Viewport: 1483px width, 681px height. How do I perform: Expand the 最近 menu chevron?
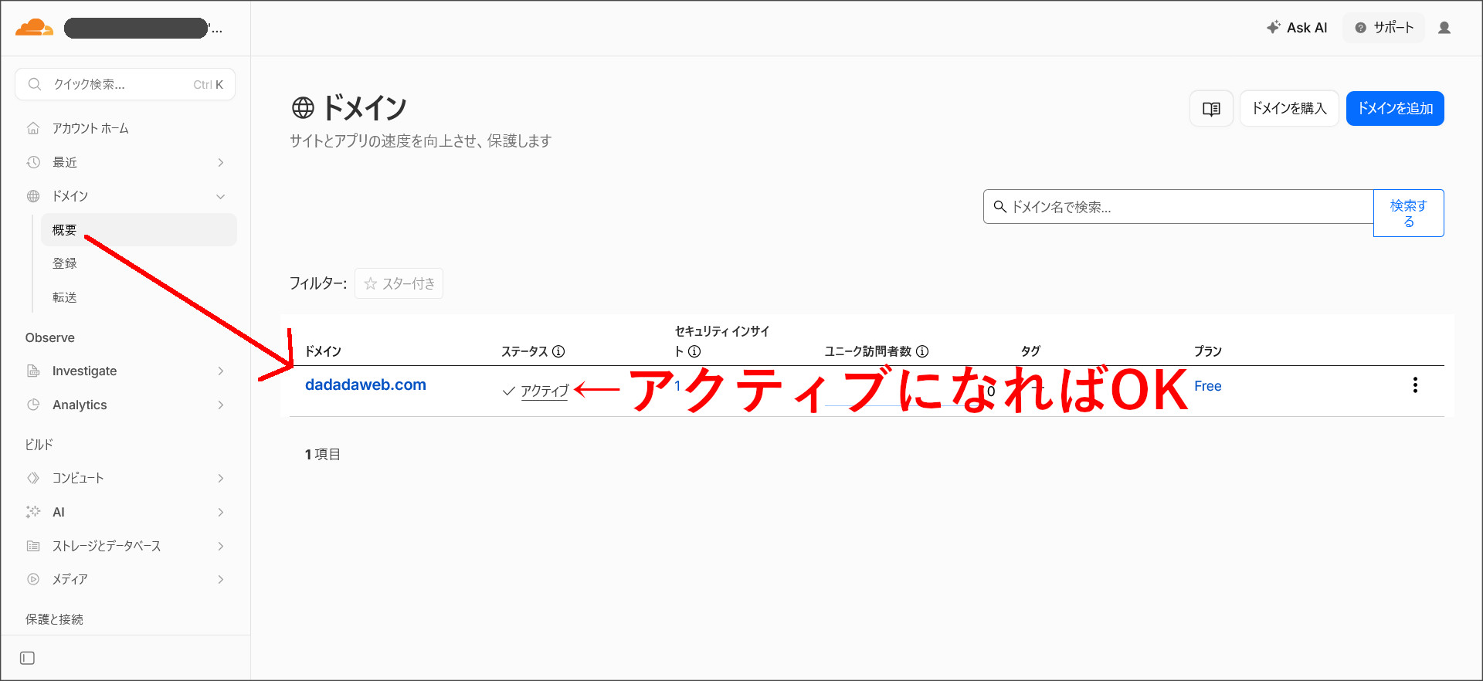[x=221, y=162]
